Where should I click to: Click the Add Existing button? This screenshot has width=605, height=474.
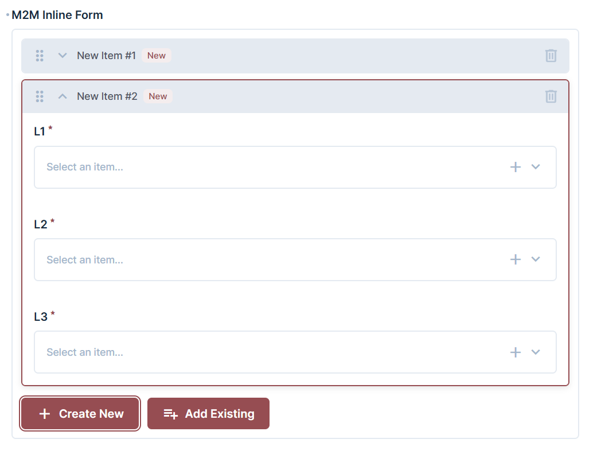[x=208, y=413]
